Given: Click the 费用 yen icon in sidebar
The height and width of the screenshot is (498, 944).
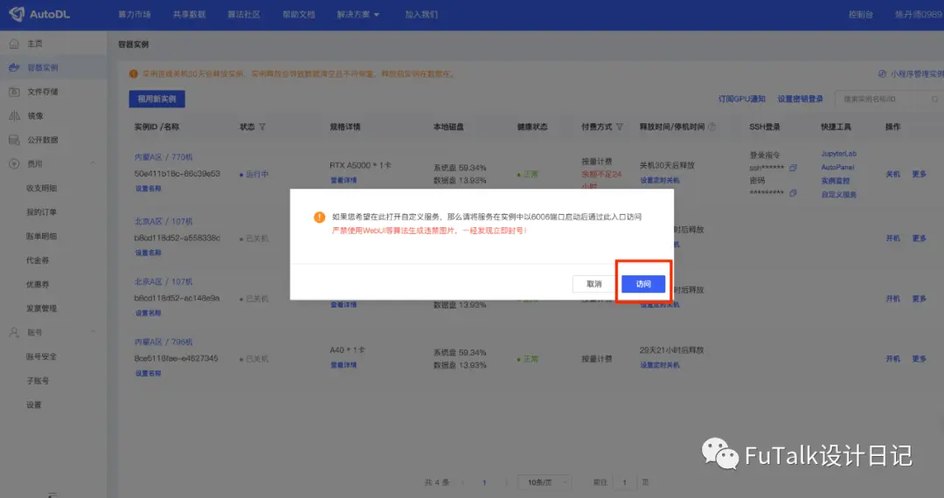Looking at the screenshot, I should [14, 163].
